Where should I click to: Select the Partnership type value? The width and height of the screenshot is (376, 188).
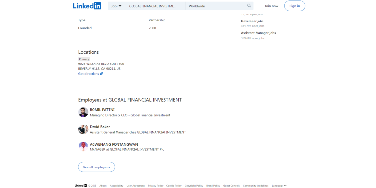coord(157,20)
